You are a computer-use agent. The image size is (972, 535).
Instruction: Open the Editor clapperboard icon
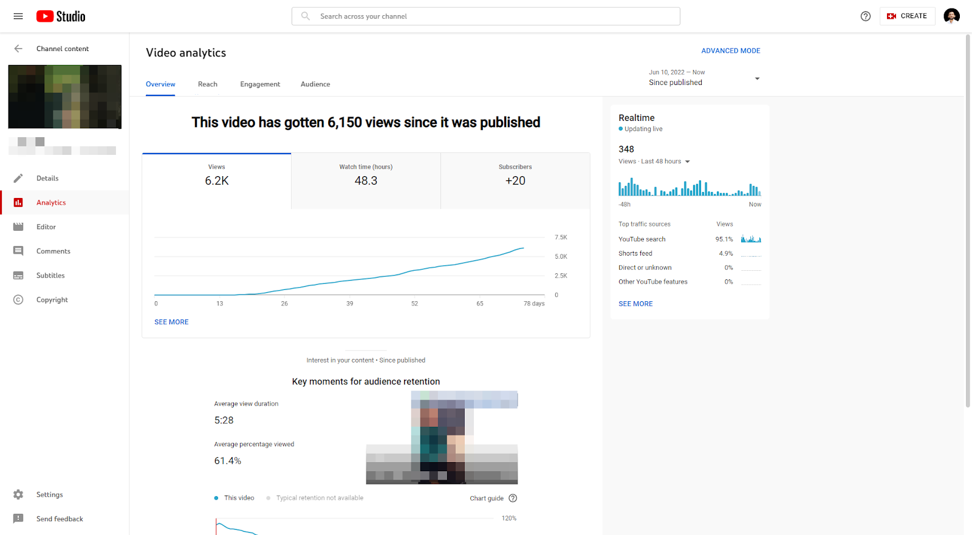(18, 227)
